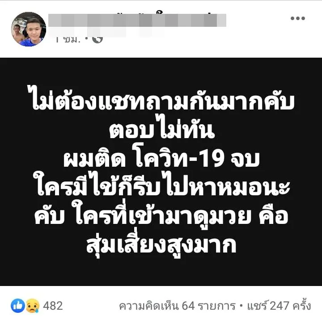The width and height of the screenshot is (322, 324).
Task: View shares via 'แชร์ 247 ครั้ง'
Action: (x=279, y=306)
